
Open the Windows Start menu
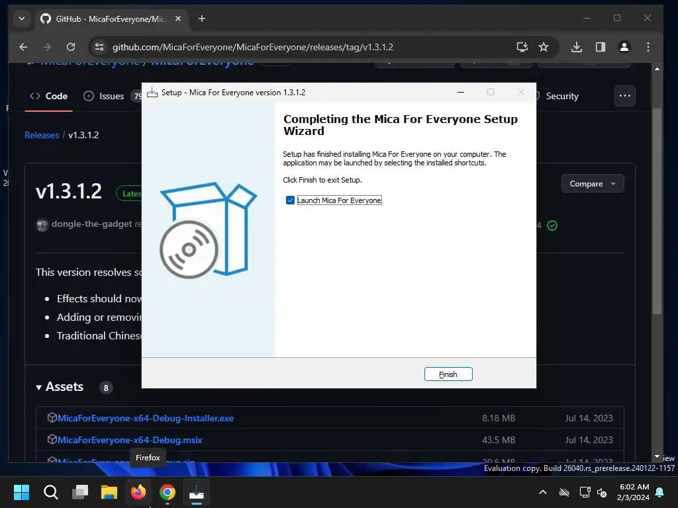point(21,492)
